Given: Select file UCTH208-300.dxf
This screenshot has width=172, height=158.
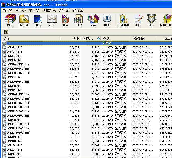Looking at the screenshot, I should [18, 107].
